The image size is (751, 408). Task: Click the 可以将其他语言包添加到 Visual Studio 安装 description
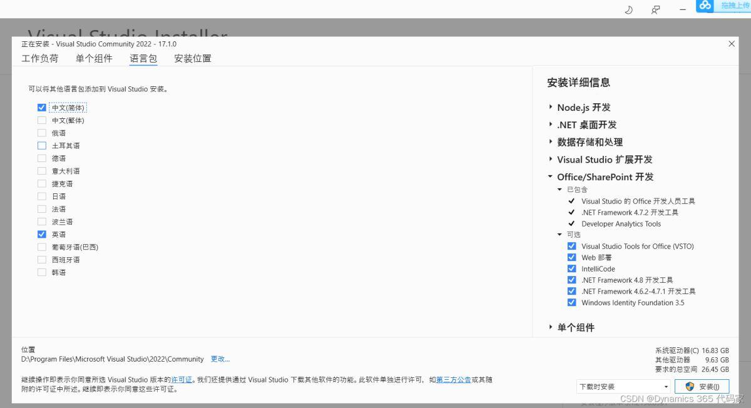point(98,89)
